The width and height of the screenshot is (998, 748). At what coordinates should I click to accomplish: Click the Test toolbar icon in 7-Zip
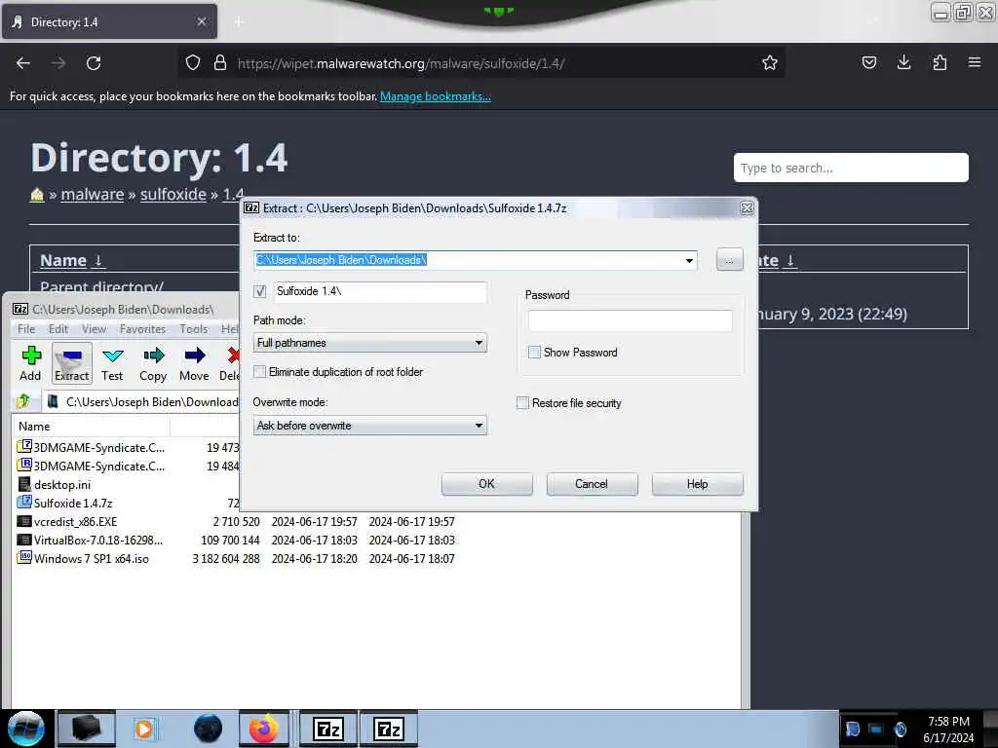[112, 363]
